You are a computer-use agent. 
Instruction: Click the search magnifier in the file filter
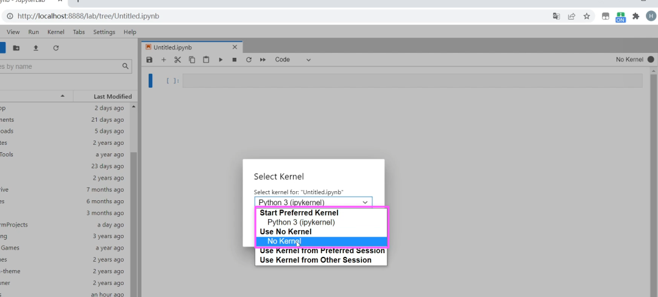coord(125,66)
